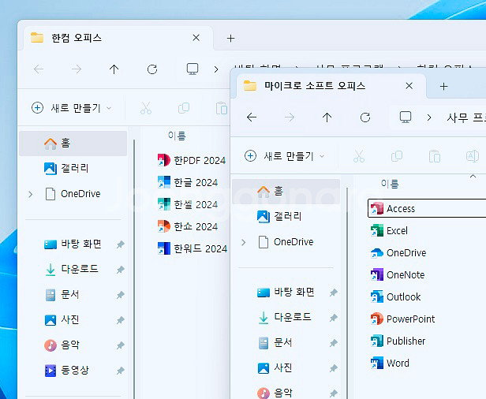Image resolution: width=486 pixels, height=399 pixels.
Task: Select the Word shortcut icon
Action: (377, 363)
